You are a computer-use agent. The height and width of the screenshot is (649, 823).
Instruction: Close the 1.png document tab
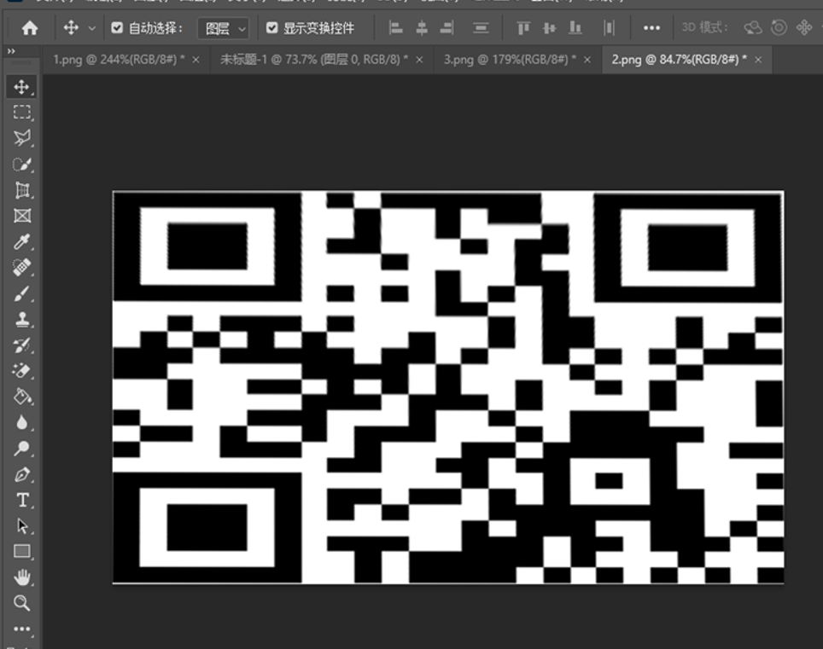click(196, 60)
